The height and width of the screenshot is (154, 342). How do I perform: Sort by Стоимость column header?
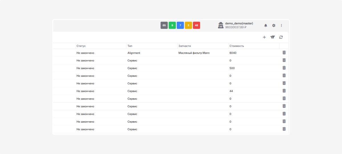(237, 46)
